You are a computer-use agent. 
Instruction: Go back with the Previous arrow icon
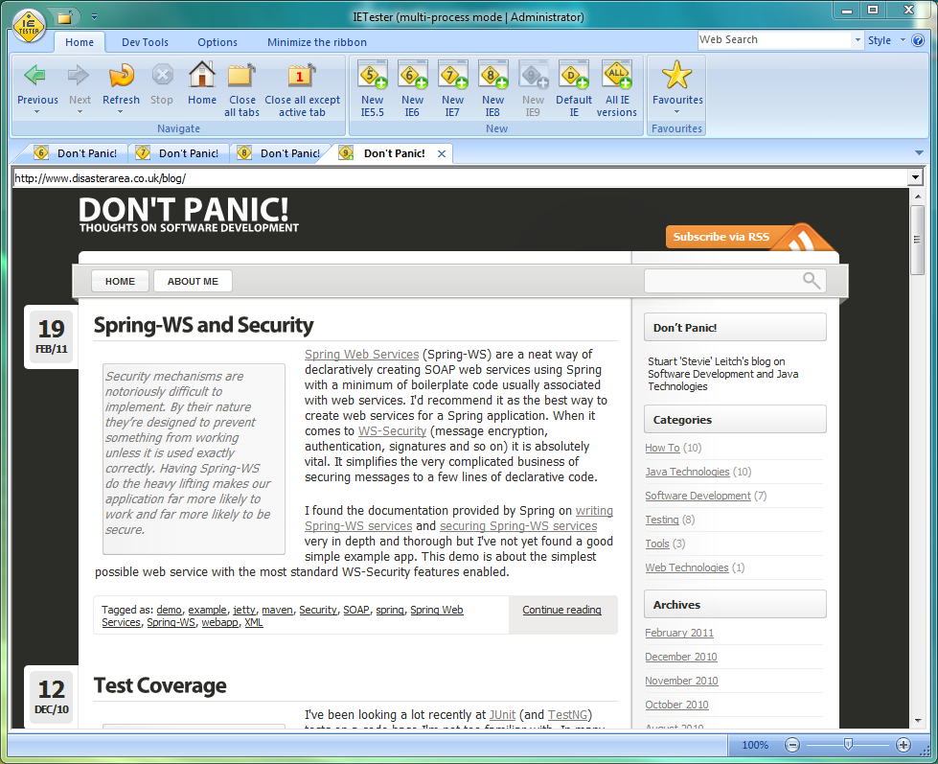coord(35,76)
